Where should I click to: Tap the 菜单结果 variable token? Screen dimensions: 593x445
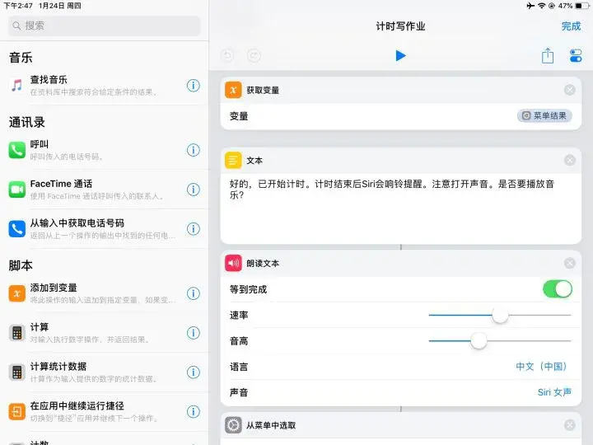pyautogui.click(x=544, y=116)
